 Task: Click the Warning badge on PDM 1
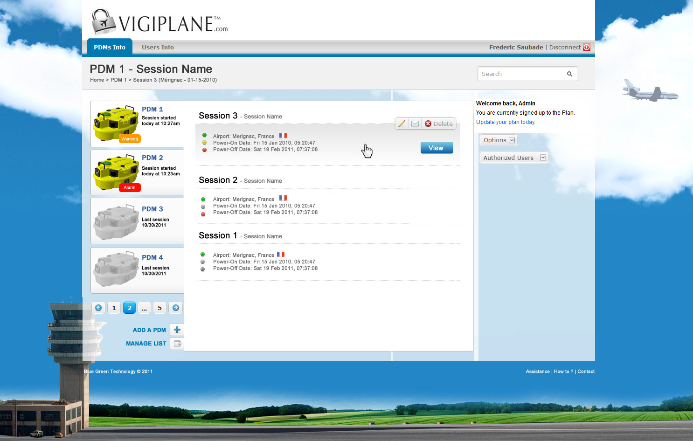tap(130, 139)
